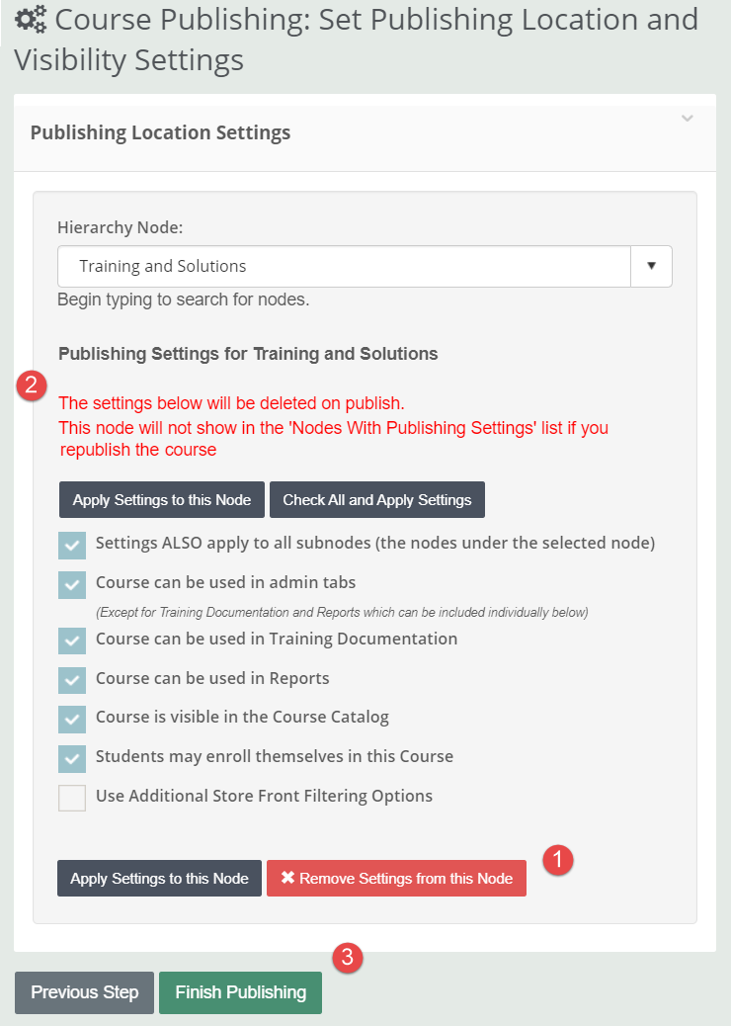Uncheck 'Course can be used in Training Documentation'
The image size is (731, 1026).
click(x=71, y=641)
